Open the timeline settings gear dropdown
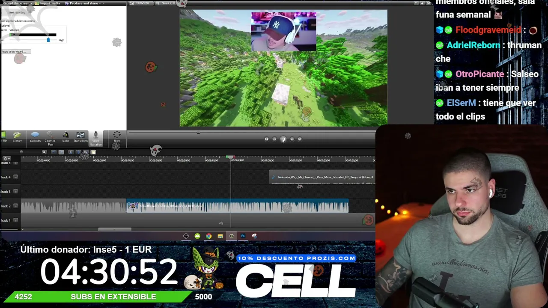The height and width of the screenshot is (308, 548). (6, 158)
